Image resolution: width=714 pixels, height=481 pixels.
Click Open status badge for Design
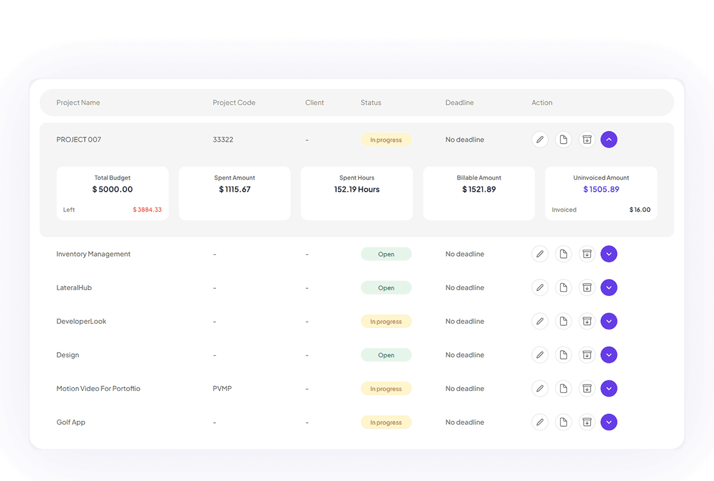[386, 355]
